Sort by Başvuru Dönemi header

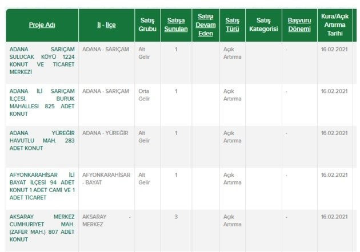299,25
